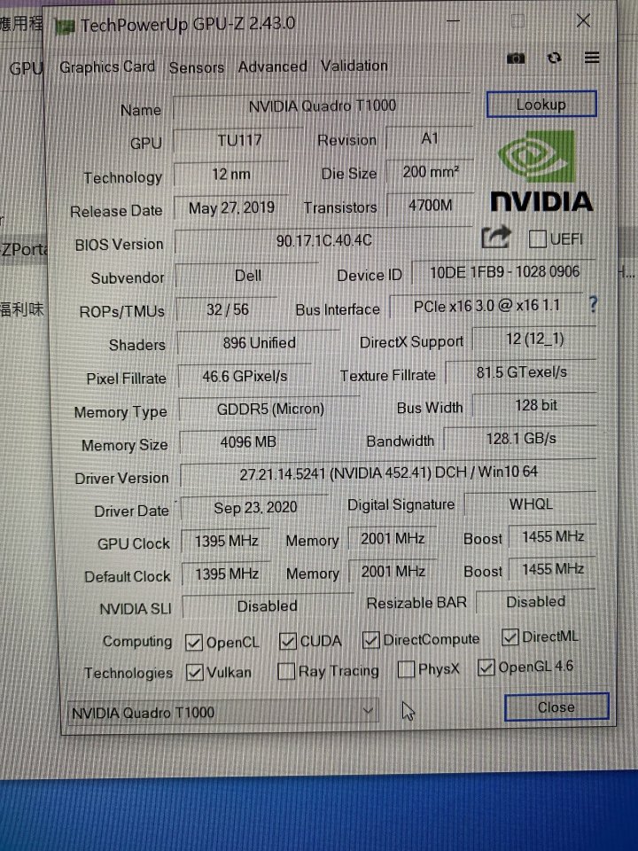Click BIOS Version 90.17.1C.40.4C field
The height and width of the screenshot is (851, 638).
click(324, 241)
